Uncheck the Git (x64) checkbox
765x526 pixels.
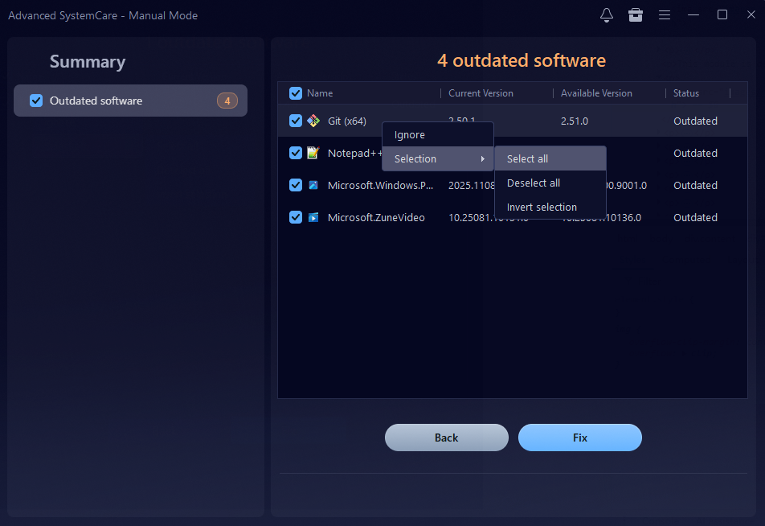[x=296, y=121]
